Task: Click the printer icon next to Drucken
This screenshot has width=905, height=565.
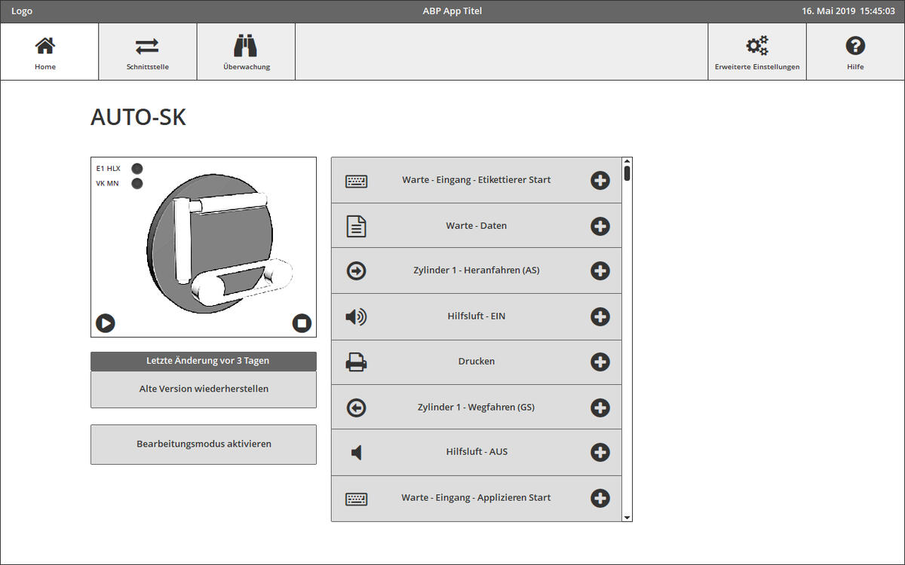Action: [x=357, y=362]
